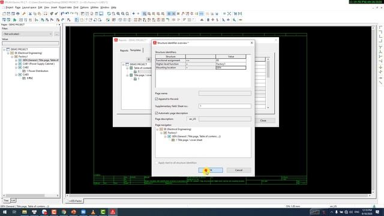Collapse EE node in Page navigator
This screenshot has width=384, height=216.
click(x=157, y=129)
